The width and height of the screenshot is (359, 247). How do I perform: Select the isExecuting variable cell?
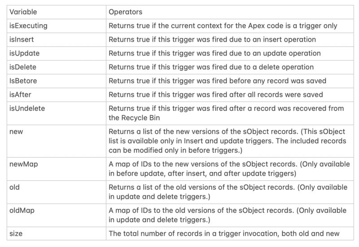[57, 26]
